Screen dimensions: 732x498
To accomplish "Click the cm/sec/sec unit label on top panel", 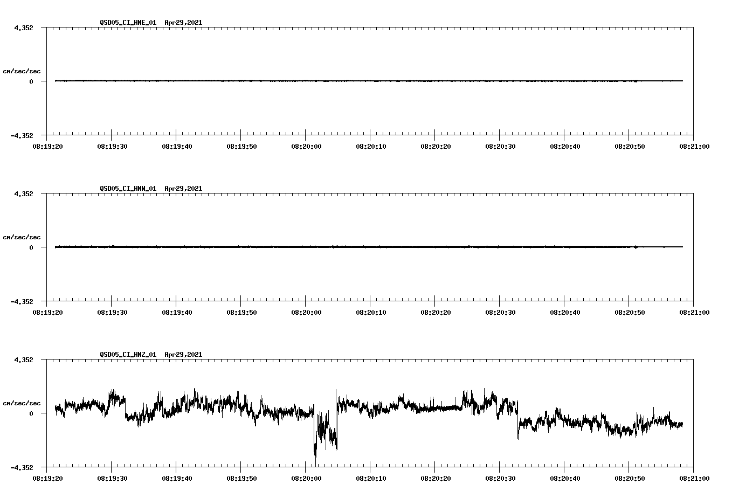I will 22,71.
